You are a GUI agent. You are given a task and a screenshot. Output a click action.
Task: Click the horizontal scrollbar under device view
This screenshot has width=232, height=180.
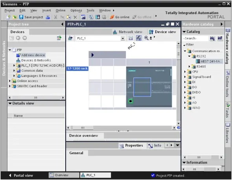(121, 127)
